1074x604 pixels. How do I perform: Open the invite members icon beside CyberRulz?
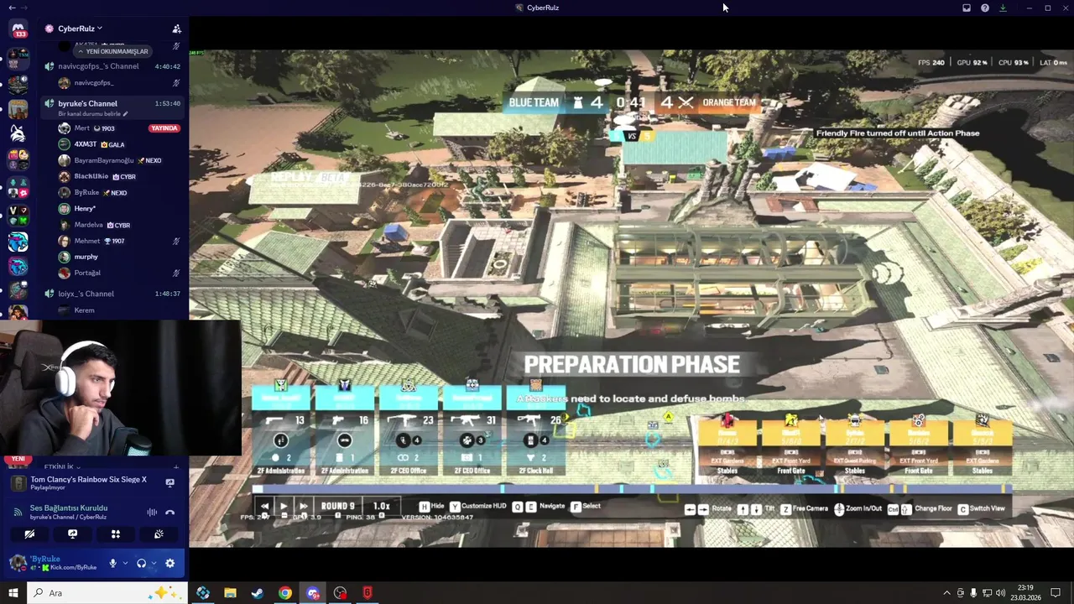pyautogui.click(x=176, y=29)
